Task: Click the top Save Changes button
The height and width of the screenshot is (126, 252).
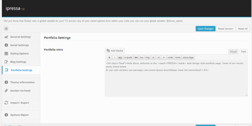Action: click(x=205, y=29)
